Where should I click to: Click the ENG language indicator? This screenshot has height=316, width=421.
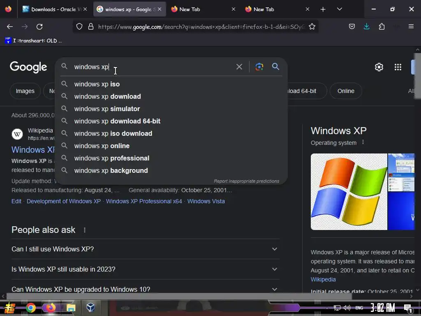click(359, 308)
